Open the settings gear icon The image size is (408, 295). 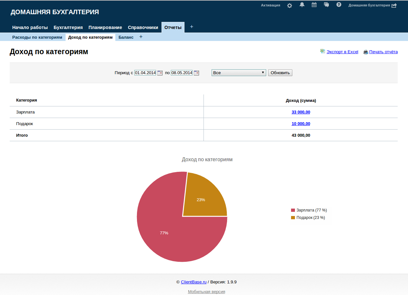(x=289, y=5)
